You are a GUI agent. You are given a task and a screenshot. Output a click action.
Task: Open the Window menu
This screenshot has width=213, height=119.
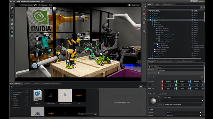point(23,1)
